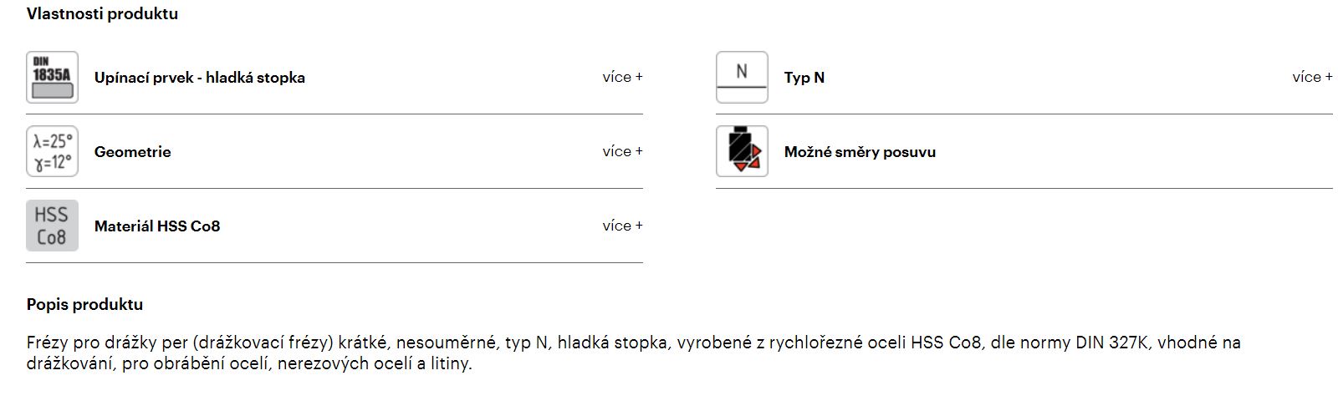Click the Typ N icon

pyautogui.click(x=742, y=77)
